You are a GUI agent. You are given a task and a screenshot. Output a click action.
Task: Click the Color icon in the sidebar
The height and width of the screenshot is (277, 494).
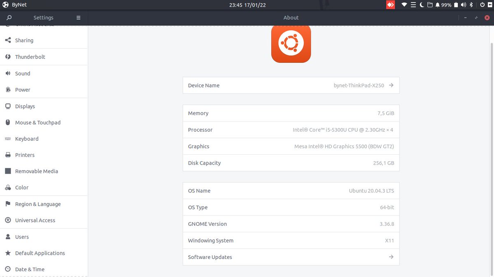8,188
